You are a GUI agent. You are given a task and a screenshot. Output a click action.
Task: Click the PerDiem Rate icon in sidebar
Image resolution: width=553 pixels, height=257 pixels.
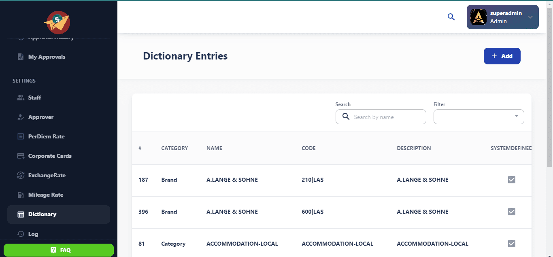[x=21, y=136]
